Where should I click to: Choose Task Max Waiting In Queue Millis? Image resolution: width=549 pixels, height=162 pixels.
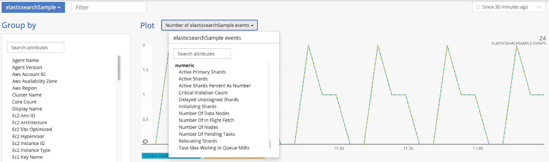(214, 148)
